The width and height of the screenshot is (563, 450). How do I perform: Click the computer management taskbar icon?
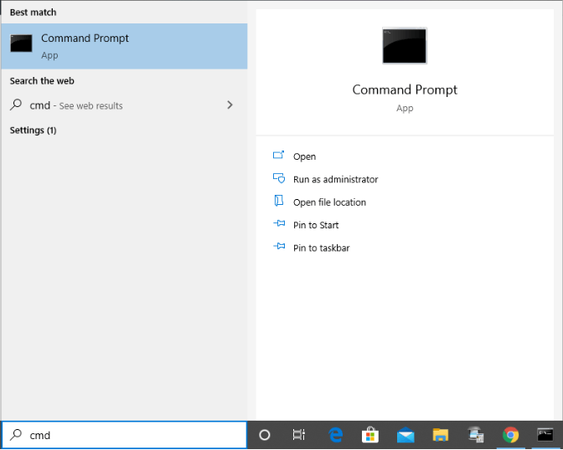coord(476,435)
